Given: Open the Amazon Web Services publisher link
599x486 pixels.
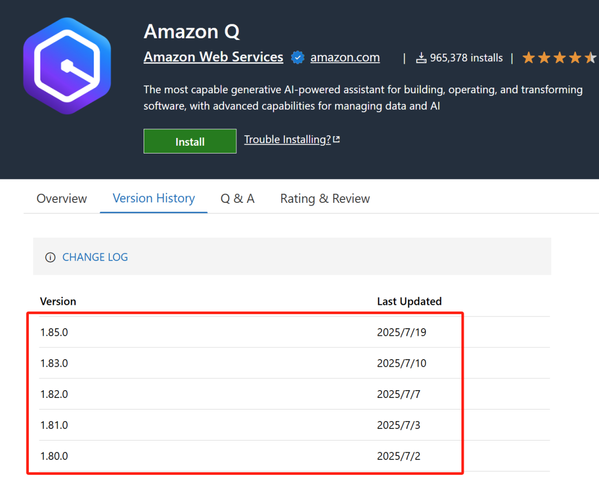Looking at the screenshot, I should pos(214,57).
